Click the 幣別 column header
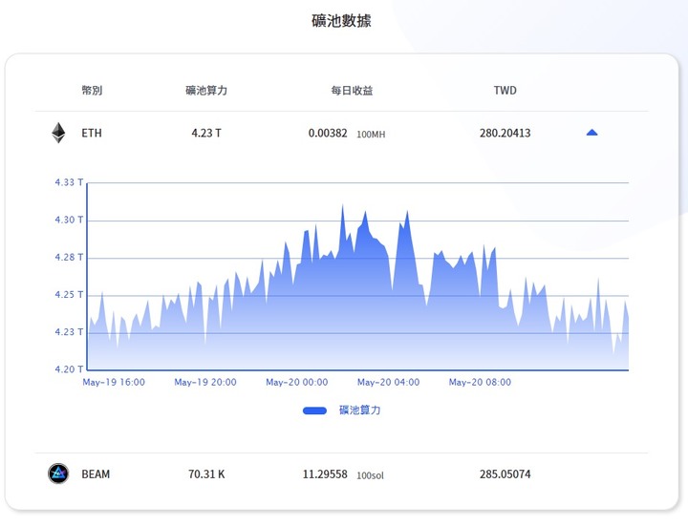The image size is (688, 526). (x=92, y=91)
